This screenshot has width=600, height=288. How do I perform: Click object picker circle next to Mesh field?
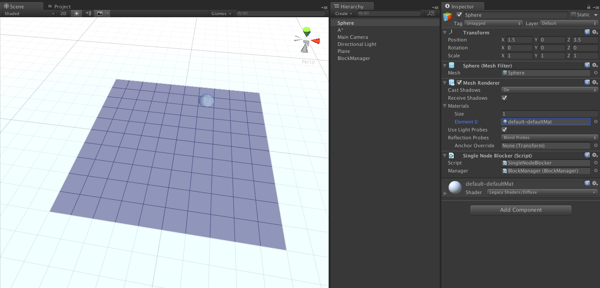point(596,73)
